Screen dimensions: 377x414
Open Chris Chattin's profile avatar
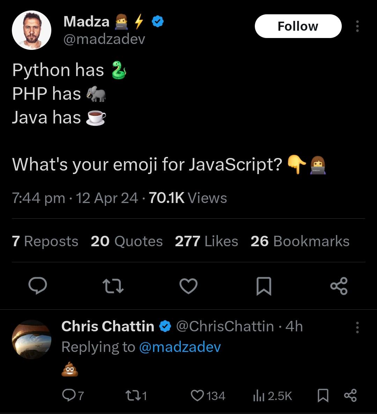(32, 339)
